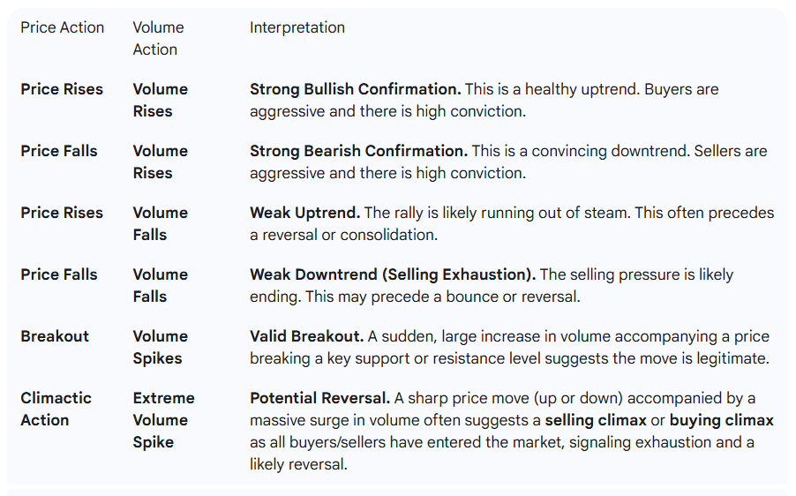Select the "Volume Spikes" cell
The height and width of the screenshot is (496, 796).
[160, 347]
